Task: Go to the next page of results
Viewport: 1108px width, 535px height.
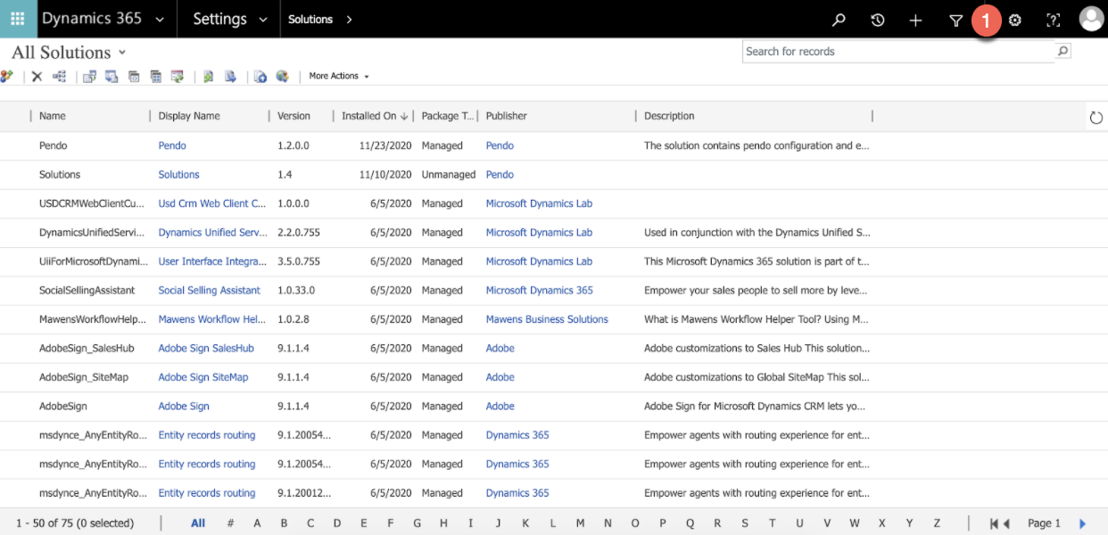Action: (1083, 523)
